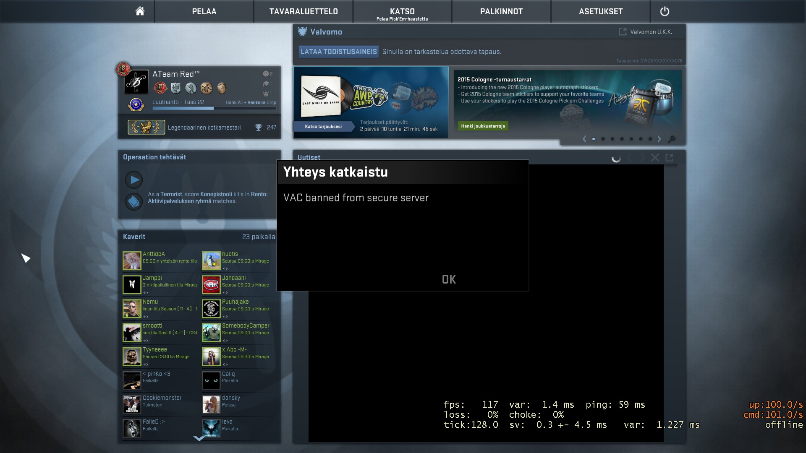The height and width of the screenshot is (453, 806).
Task: Select the second banner page dot
Action: pos(603,139)
